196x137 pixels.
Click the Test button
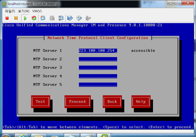click(40, 102)
